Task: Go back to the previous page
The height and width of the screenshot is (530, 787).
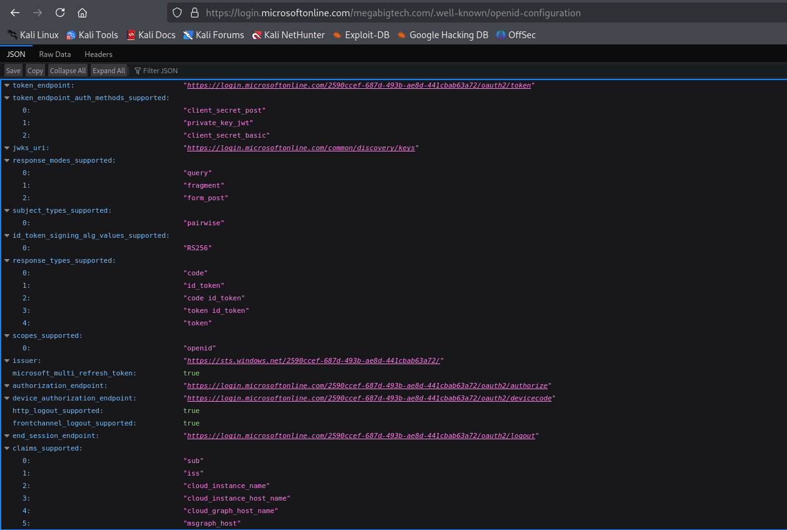Action: 15,13
